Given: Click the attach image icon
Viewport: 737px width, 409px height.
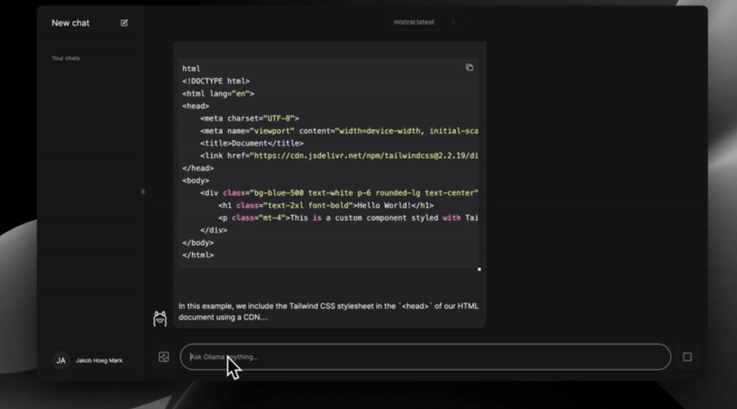Looking at the screenshot, I should click(x=164, y=357).
